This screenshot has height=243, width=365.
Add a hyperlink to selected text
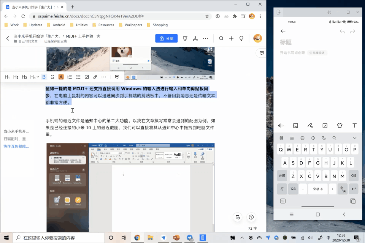pyautogui.click(x=95, y=77)
